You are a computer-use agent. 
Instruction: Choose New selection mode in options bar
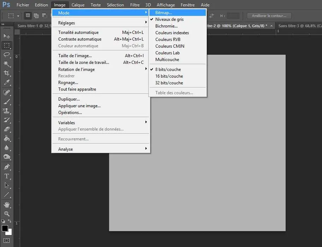[x=28, y=16]
